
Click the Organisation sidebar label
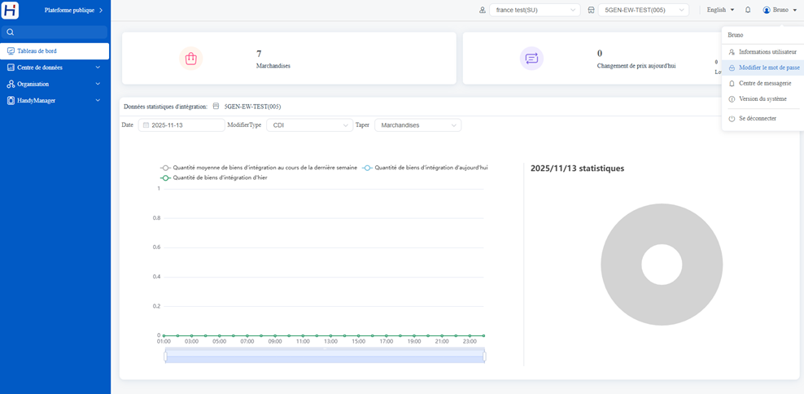(x=33, y=84)
